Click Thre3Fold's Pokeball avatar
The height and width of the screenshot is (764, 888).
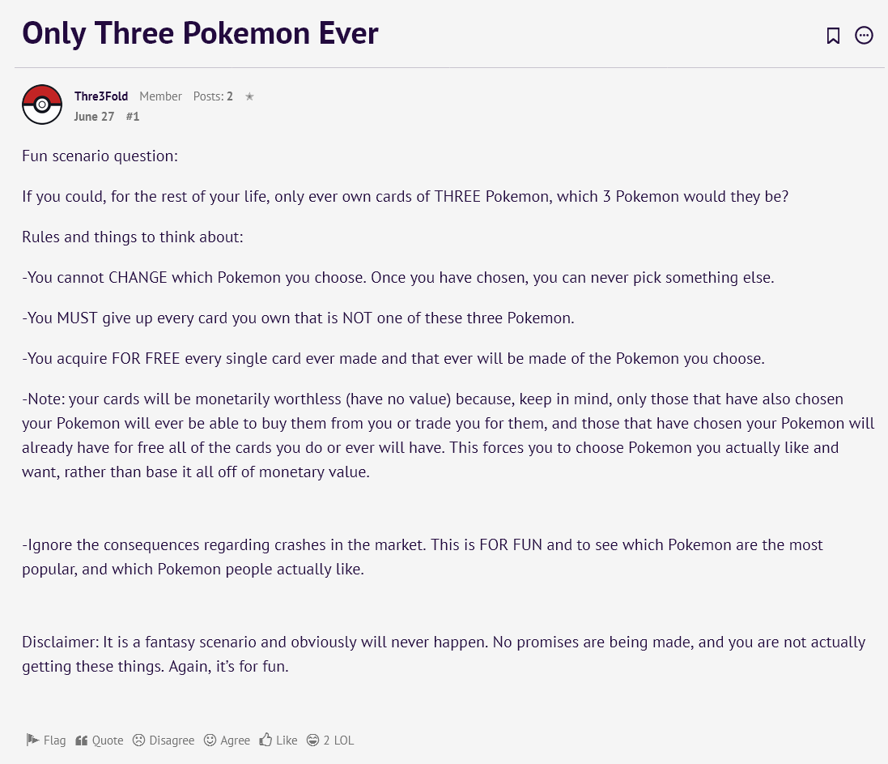[x=42, y=105]
